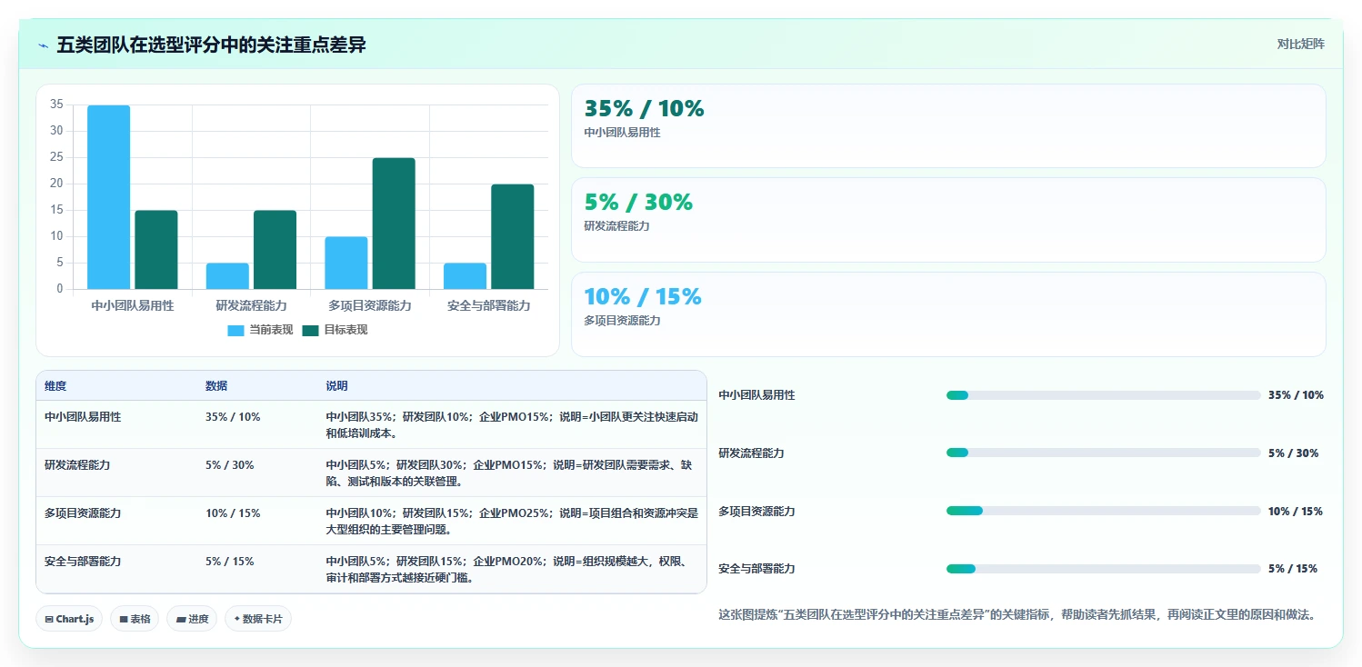Click the 多项目资源能力 cell in the table
The width and height of the screenshot is (1362, 667).
coord(83,513)
